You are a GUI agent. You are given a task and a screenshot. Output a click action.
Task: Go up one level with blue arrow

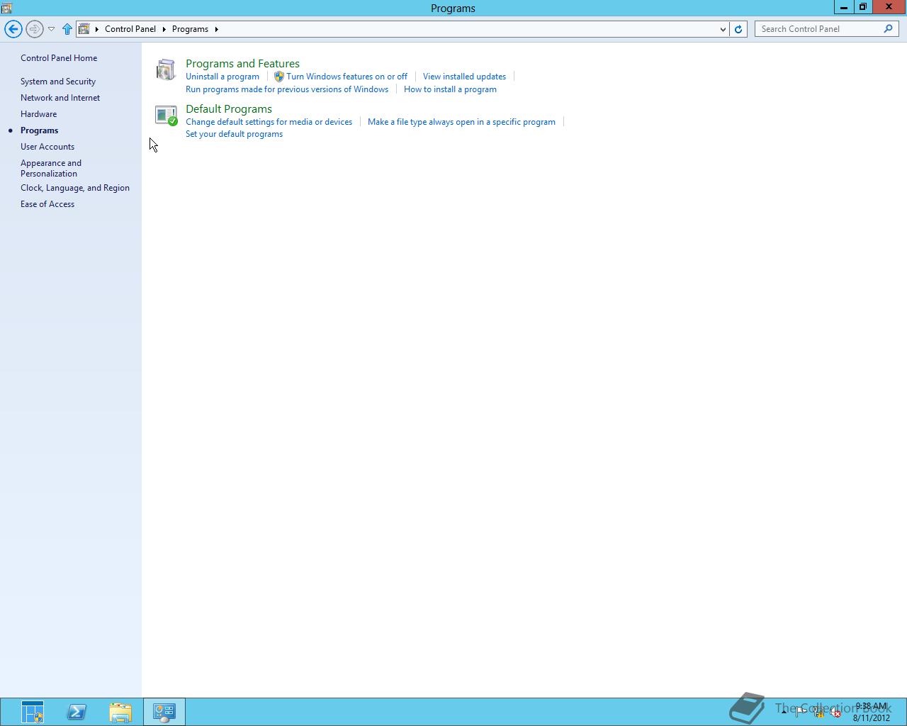tap(67, 29)
